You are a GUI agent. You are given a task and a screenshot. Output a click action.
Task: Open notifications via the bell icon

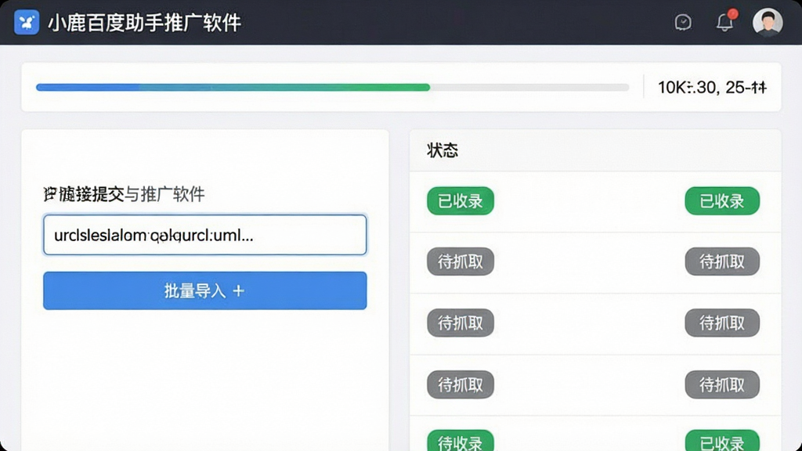coord(724,22)
